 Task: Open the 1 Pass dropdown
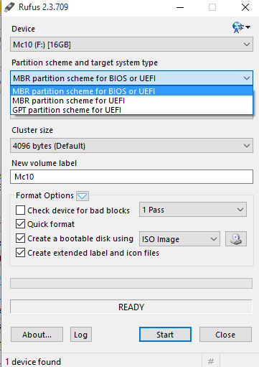coord(193,210)
